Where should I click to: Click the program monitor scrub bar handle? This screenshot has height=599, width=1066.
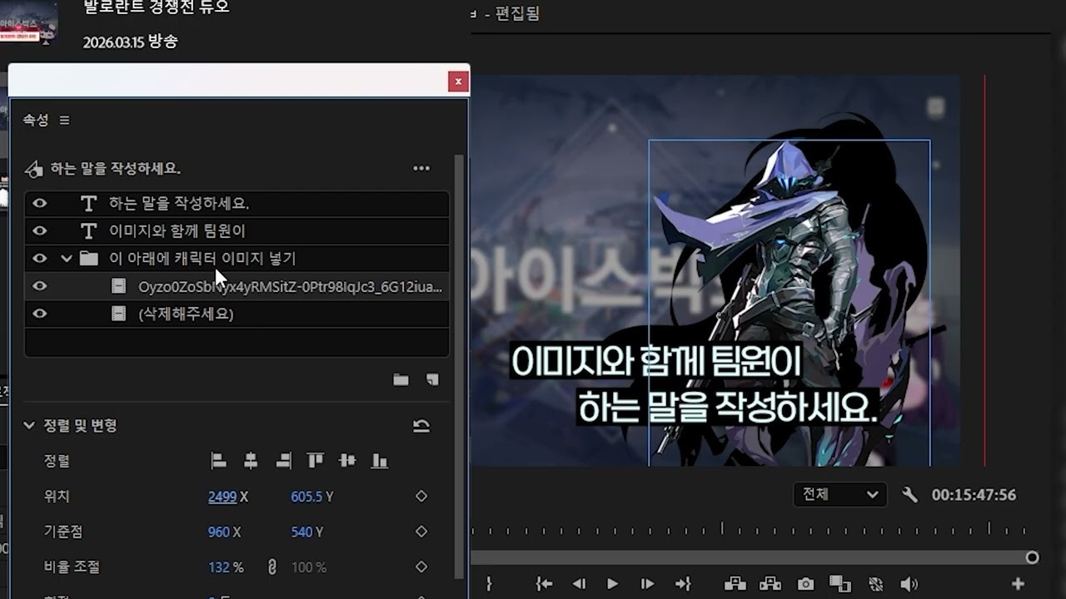(1032, 557)
